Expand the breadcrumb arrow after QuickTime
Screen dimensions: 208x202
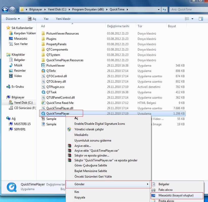127,9
